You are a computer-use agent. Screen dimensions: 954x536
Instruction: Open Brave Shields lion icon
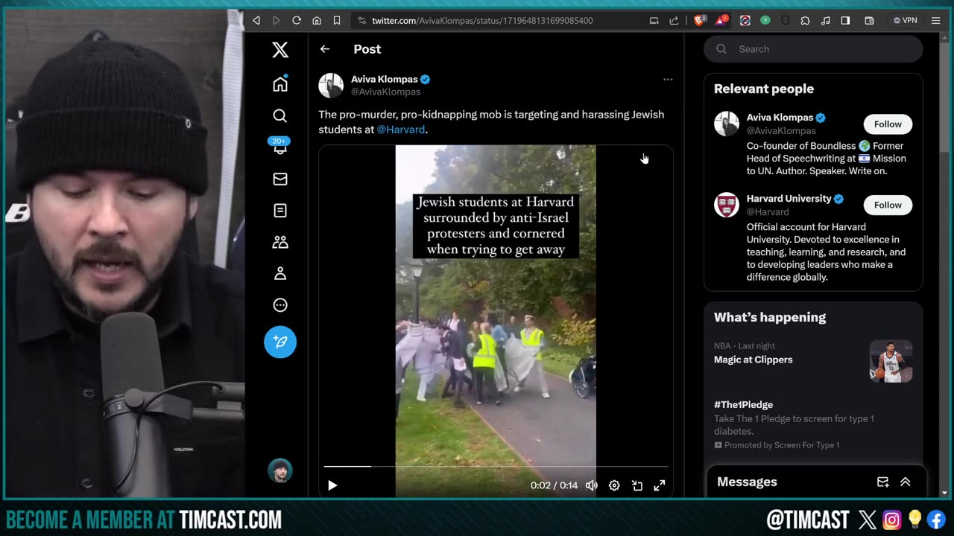[699, 21]
